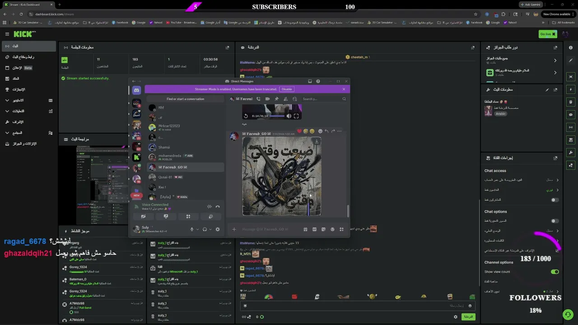
Task: Toggle Discord noise suppression icon
Action: [209, 207]
